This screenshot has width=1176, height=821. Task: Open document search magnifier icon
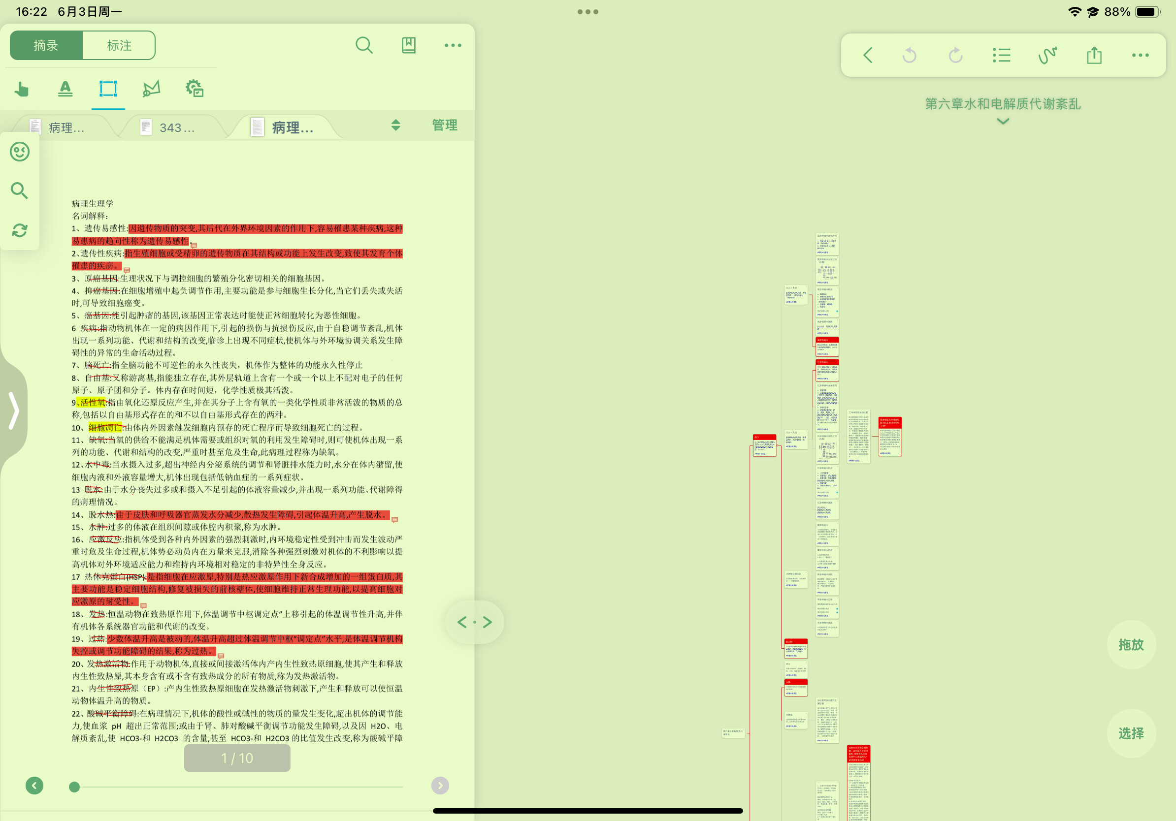[x=364, y=45]
